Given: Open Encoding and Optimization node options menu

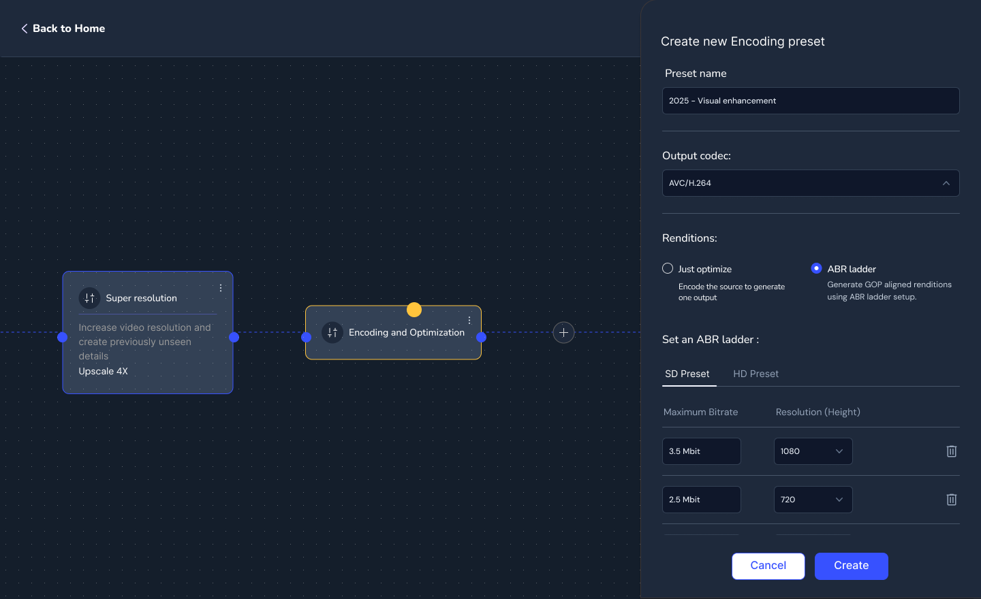Looking at the screenshot, I should point(469,320).
